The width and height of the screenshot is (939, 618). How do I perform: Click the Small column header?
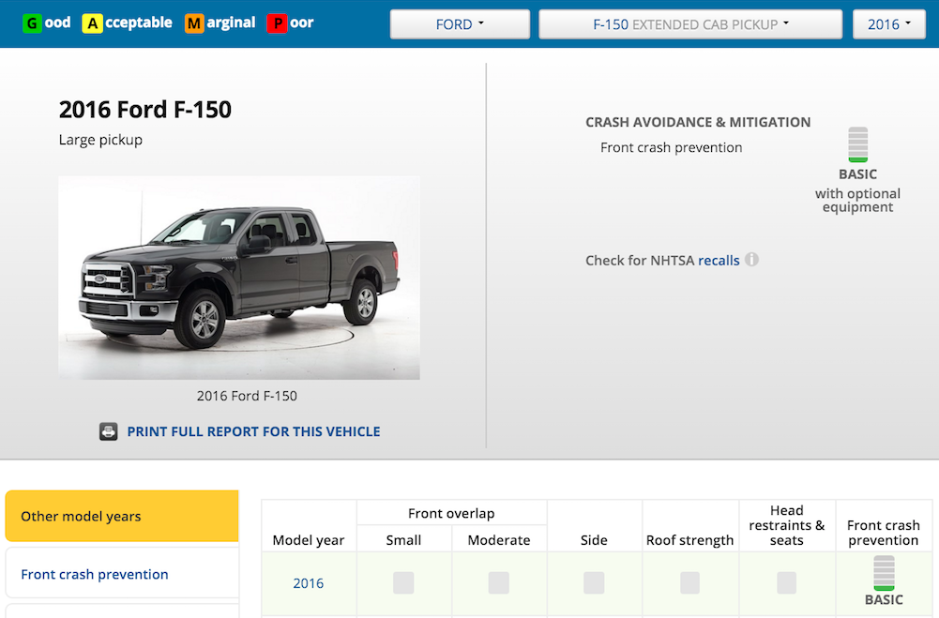(403, 540)
